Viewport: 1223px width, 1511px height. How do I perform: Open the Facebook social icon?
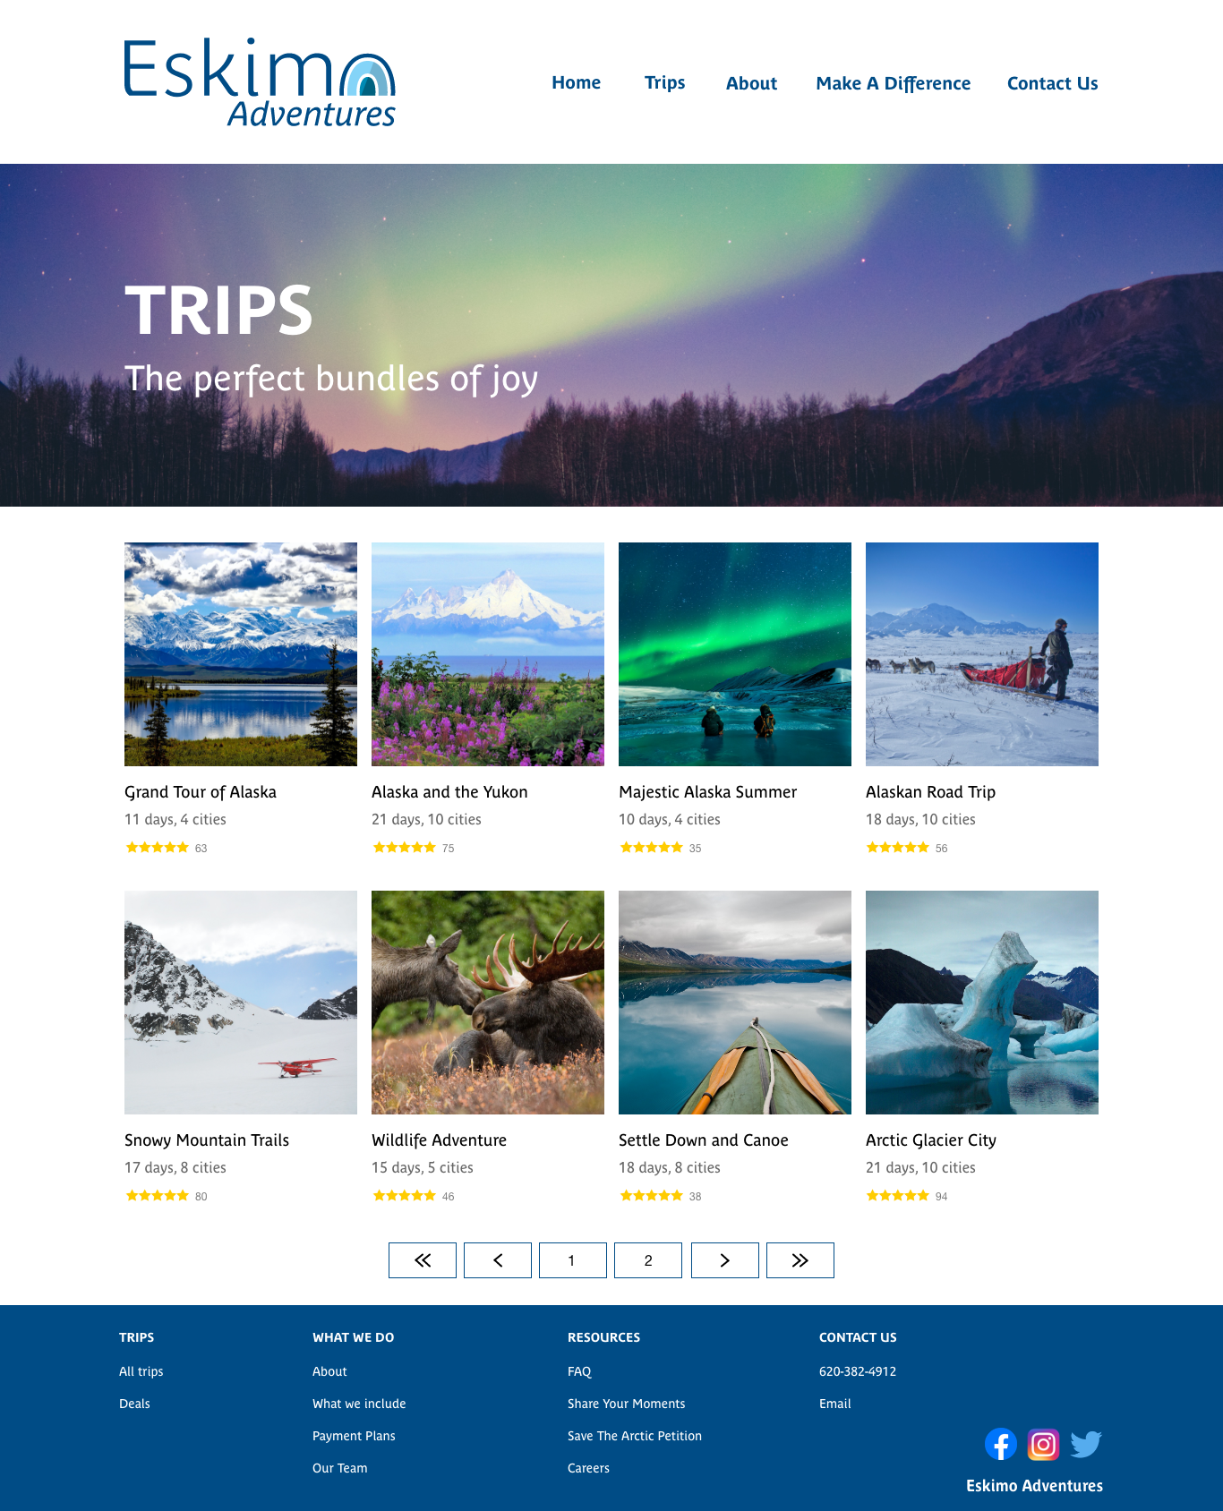[1000, 1444]
